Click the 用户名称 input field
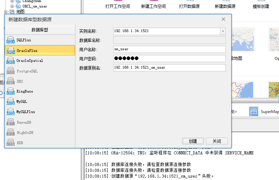 click(170, 50)
